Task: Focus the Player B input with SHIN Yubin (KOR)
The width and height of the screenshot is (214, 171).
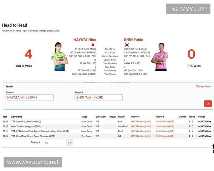Action: click(x=99, y=97)
